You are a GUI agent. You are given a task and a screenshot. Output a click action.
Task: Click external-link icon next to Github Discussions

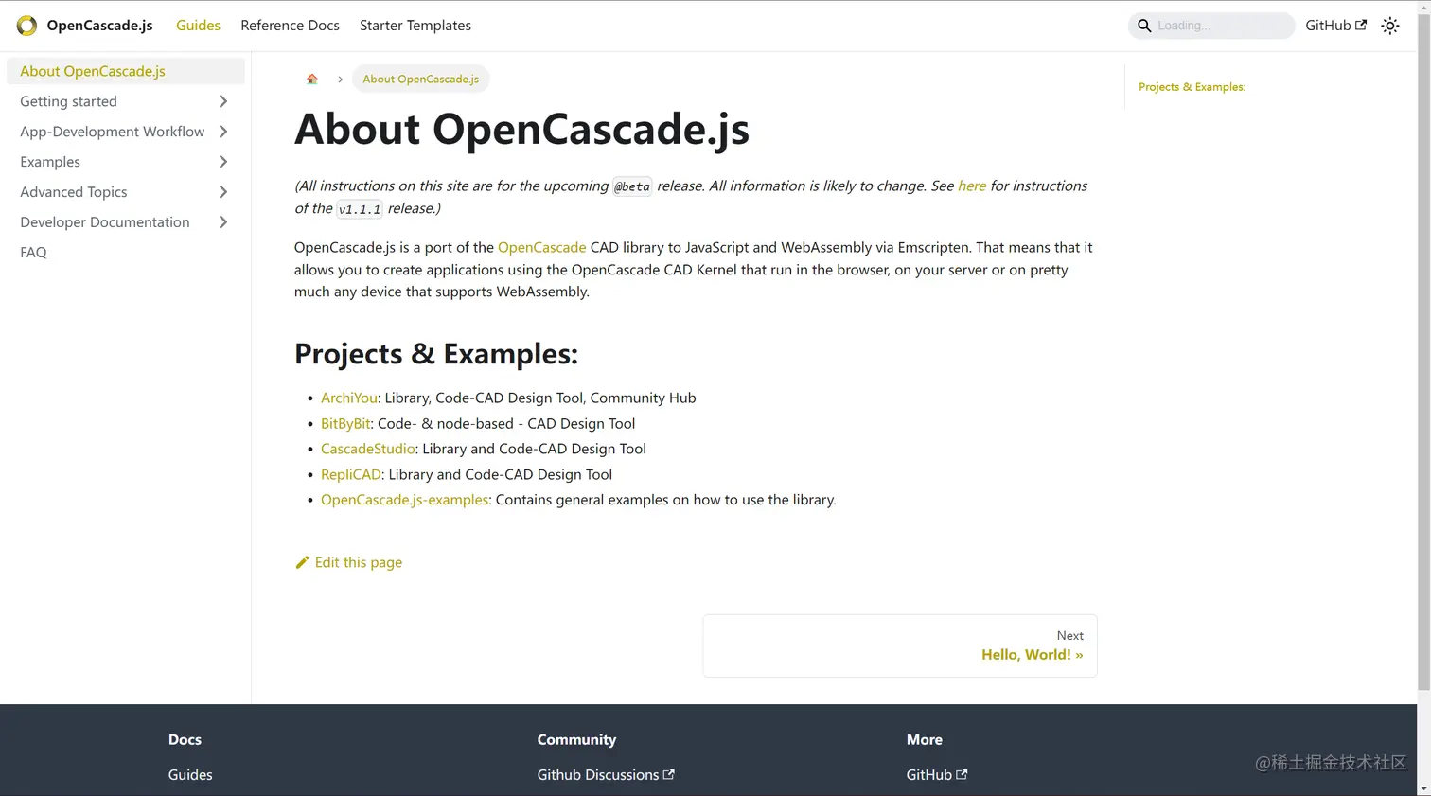tap(668, 774)
